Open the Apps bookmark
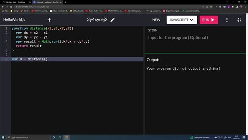Image resolution: width=248 pixels, height=140 pixels. tap(5, 11)
